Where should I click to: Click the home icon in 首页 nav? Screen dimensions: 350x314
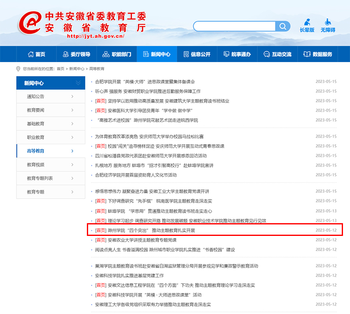[x=30, y=54]
